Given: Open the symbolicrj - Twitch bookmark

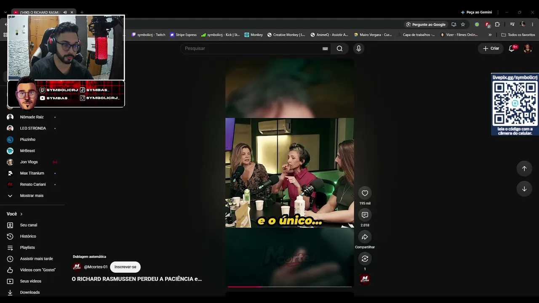Looking at the screenshot, I should 149,35.
